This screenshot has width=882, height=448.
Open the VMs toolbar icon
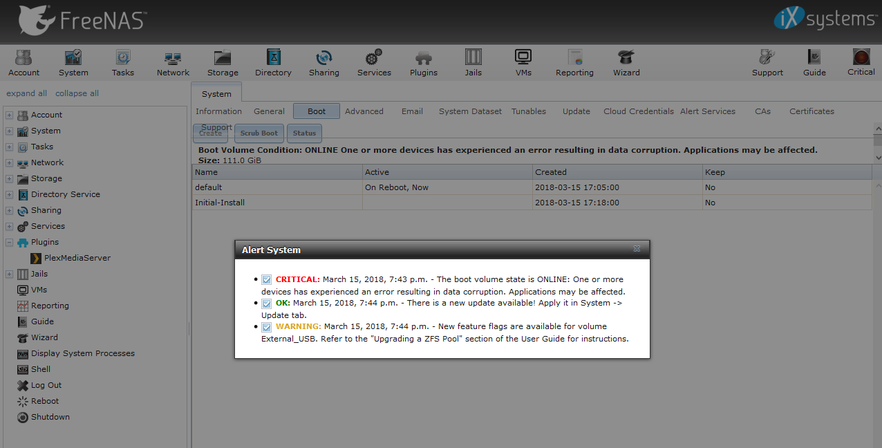(x=523, y=62)
